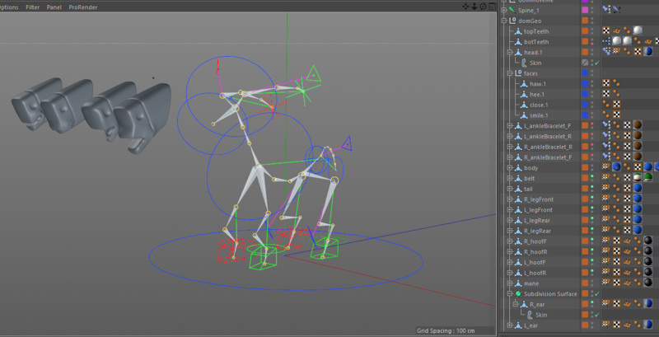Click the Skin deformer icon under head.1
This screenshot has height=337, width=659.
[524, 63]
